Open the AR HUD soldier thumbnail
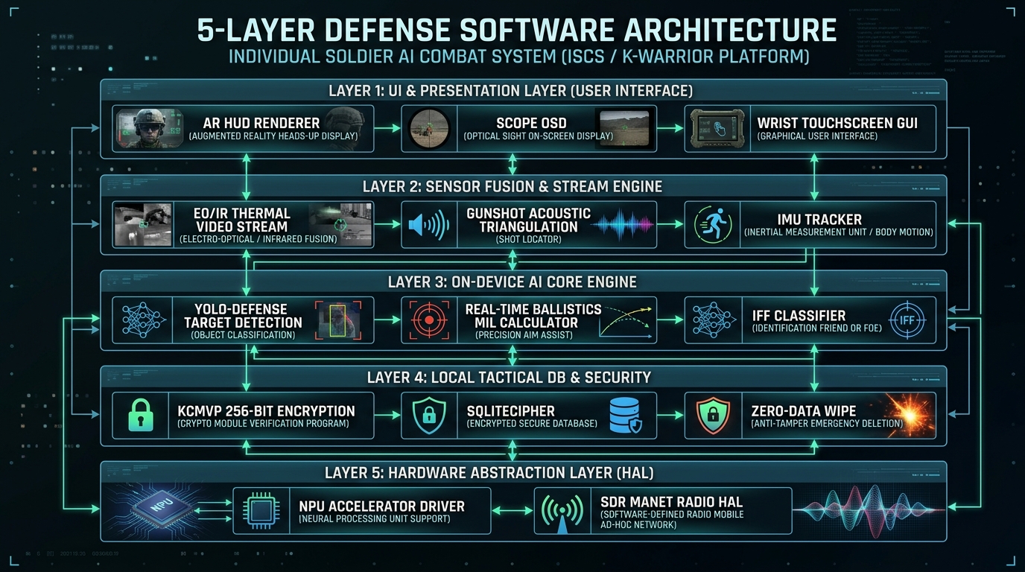Viewport: 1025px width, 572px height. click(147, 128)
